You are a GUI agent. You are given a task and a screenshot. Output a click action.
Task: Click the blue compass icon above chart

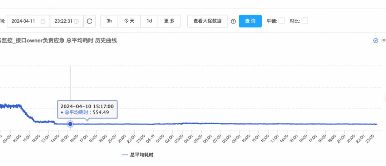click(x=376, y=41)
